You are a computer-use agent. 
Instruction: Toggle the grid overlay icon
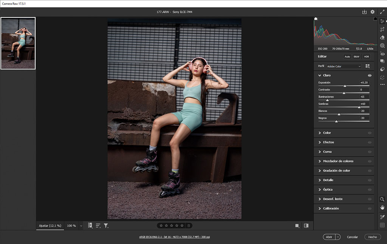coord(382,225)
